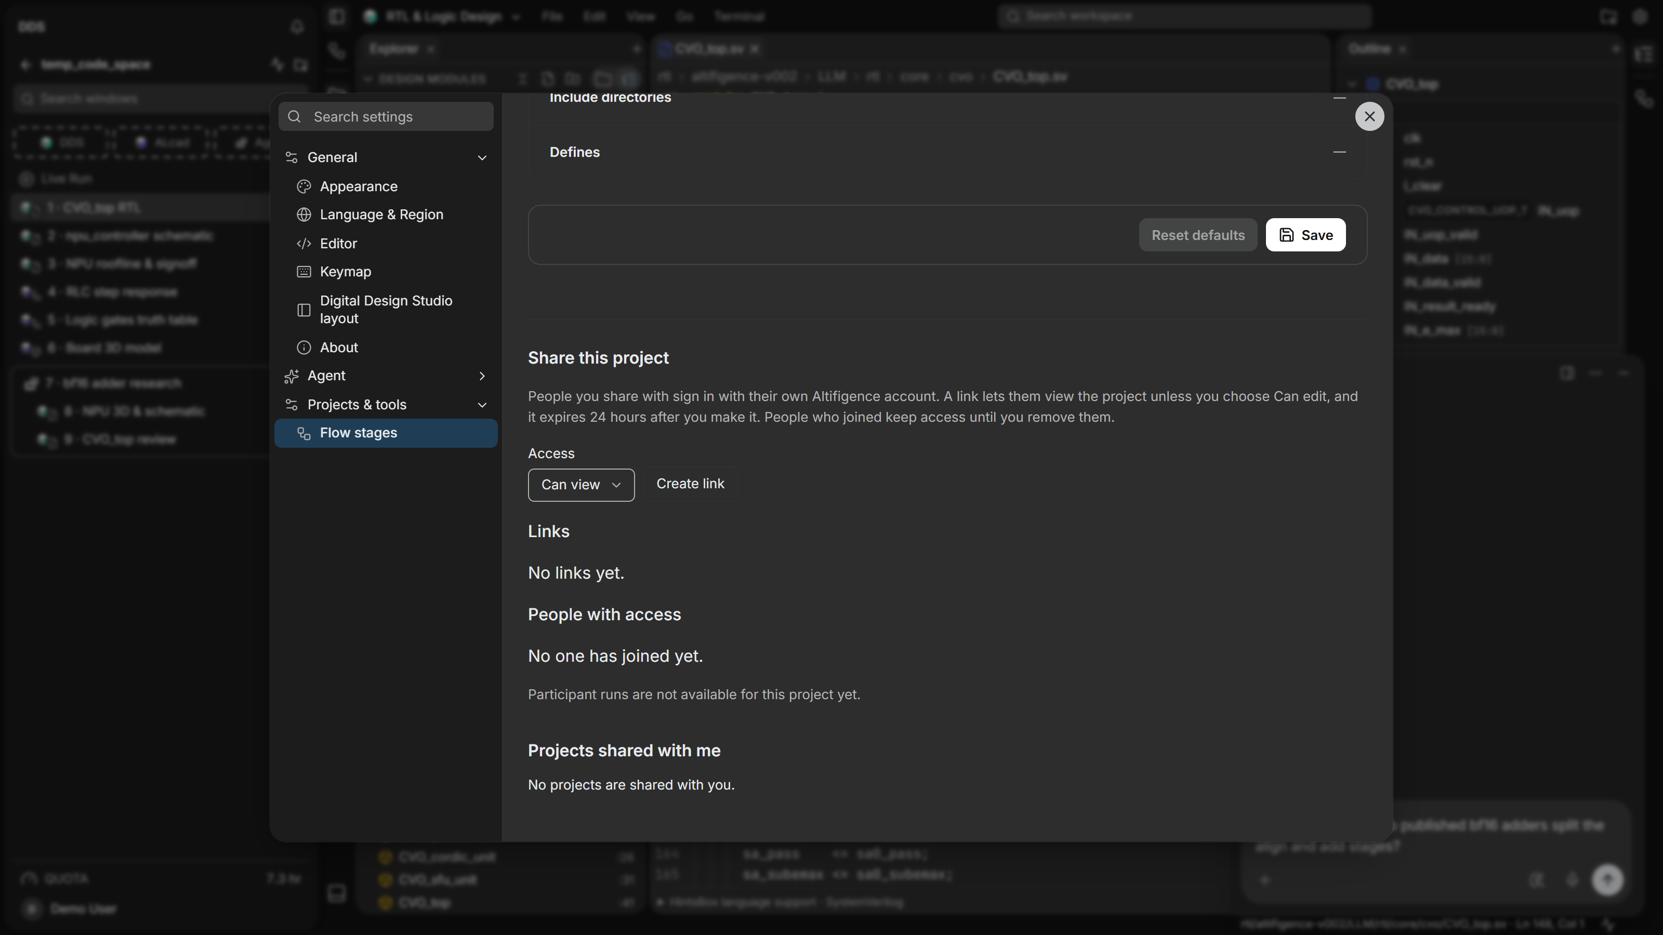Open the Editor settings page

(386, 243)
